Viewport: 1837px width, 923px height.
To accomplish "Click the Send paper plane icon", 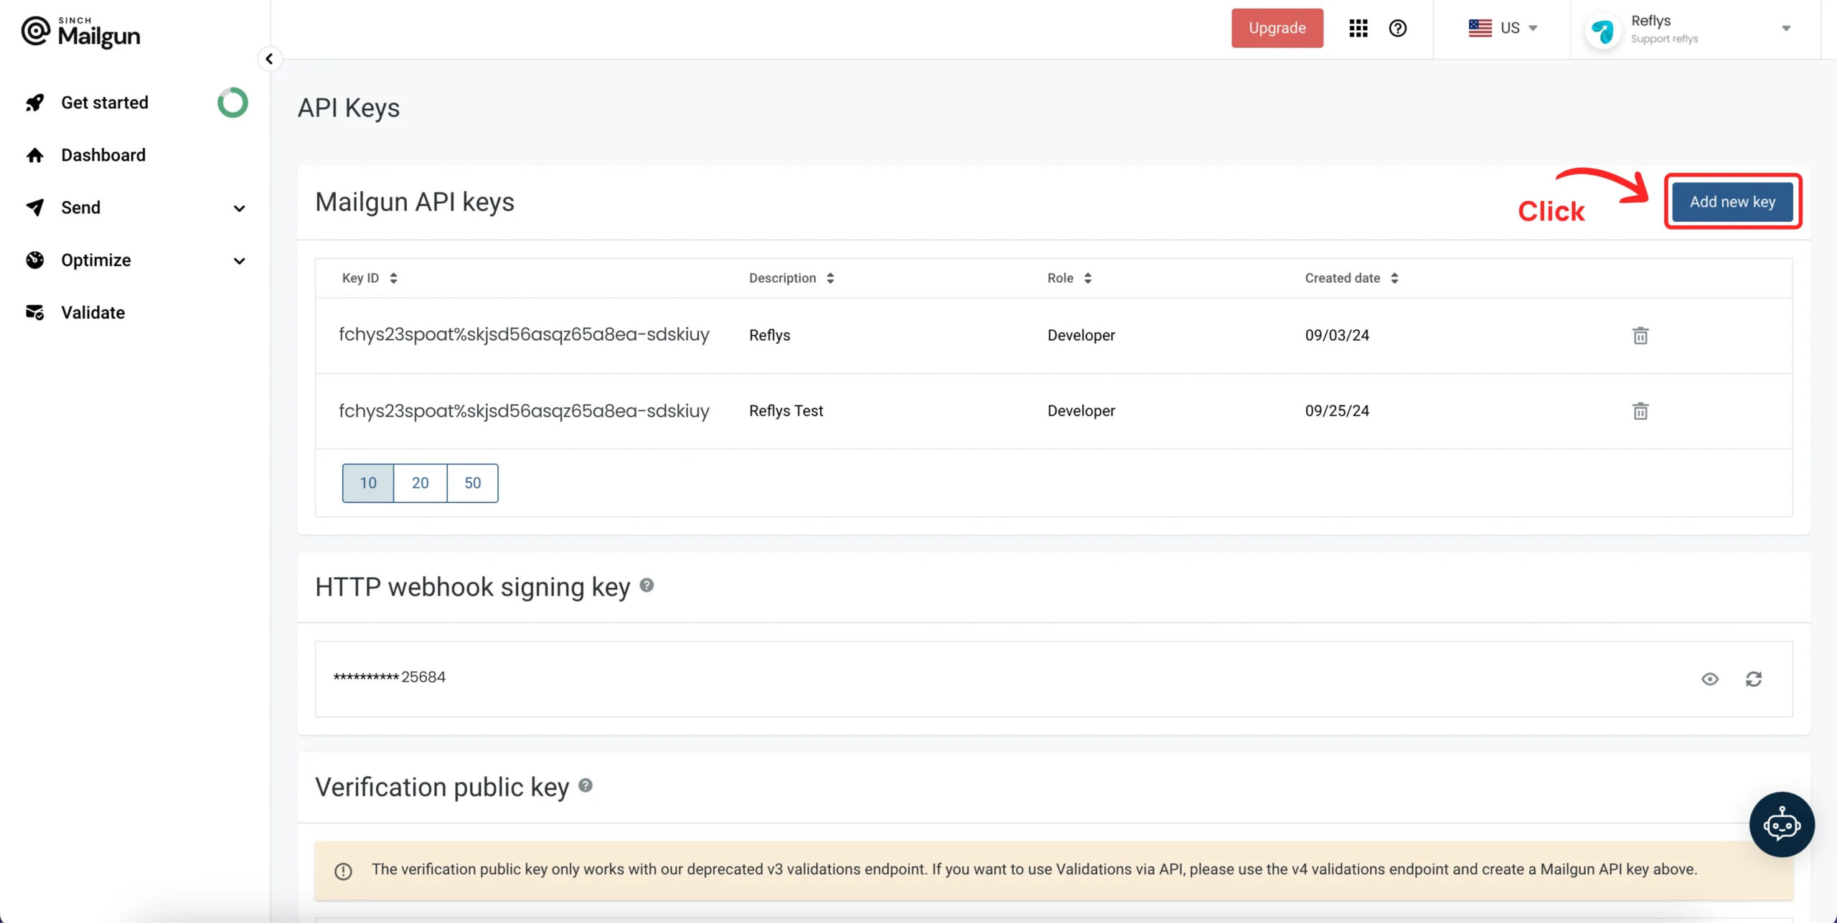I will (34, 207).
